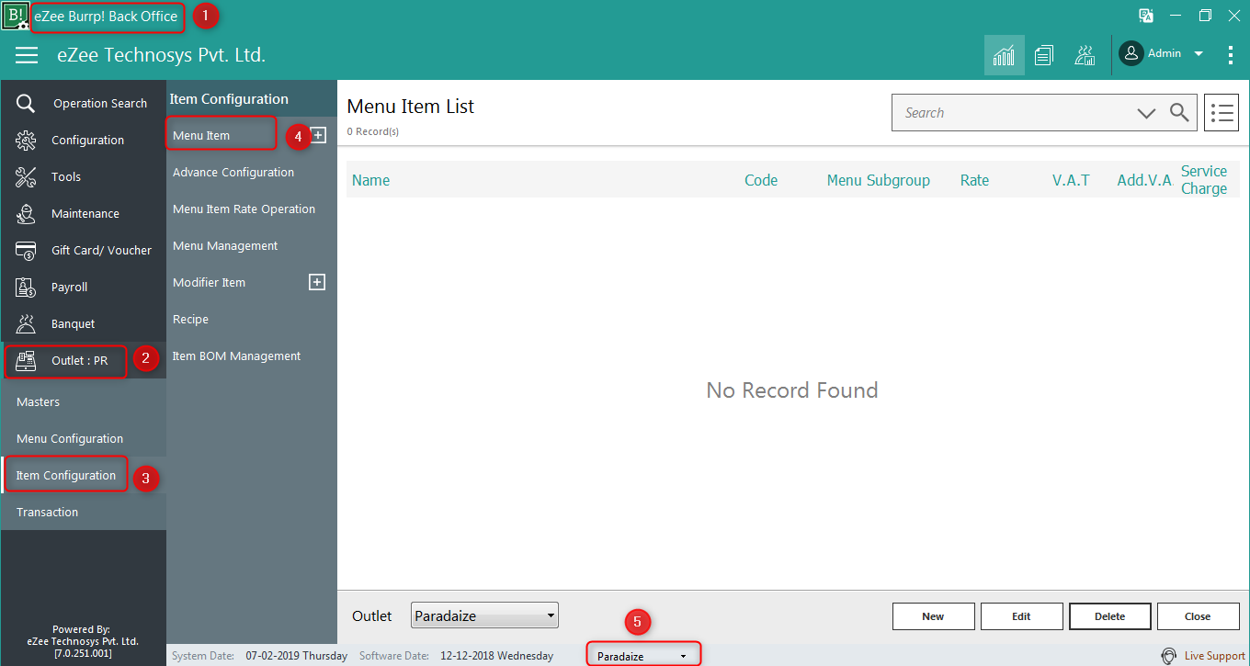Expand the search filter chevron
This screenshot has width=1250, height=666.
pyautogui.click(x=1146, y=113)
